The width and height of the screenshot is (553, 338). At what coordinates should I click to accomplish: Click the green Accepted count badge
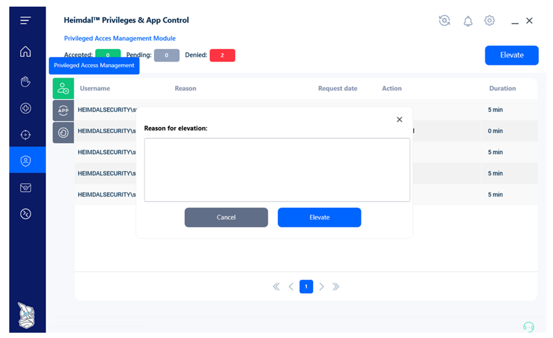click(x=108, y=54)
